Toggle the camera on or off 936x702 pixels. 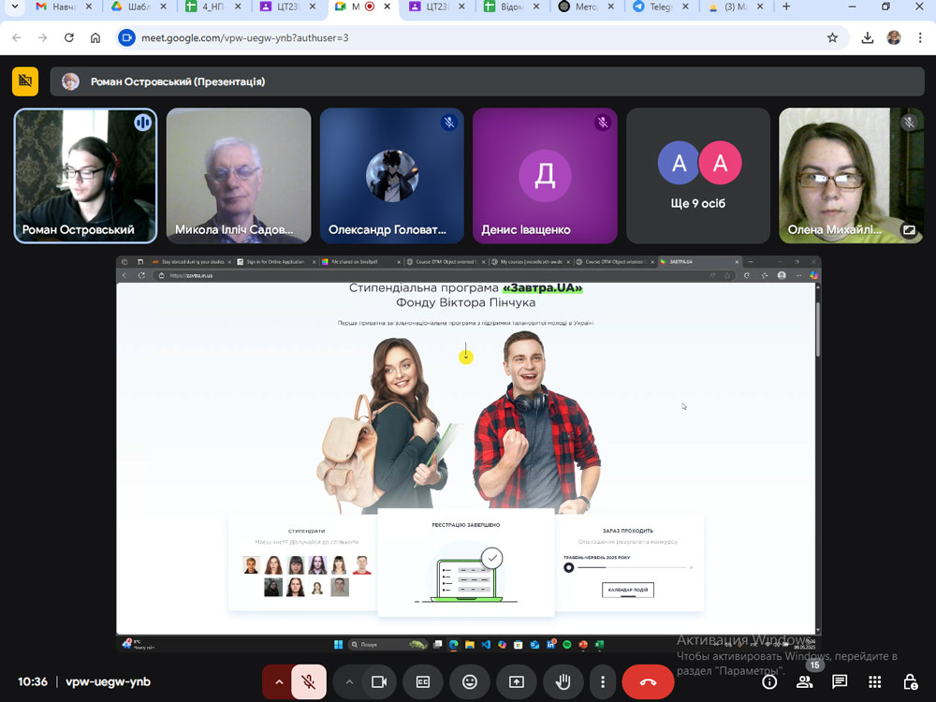coord(379,682)
